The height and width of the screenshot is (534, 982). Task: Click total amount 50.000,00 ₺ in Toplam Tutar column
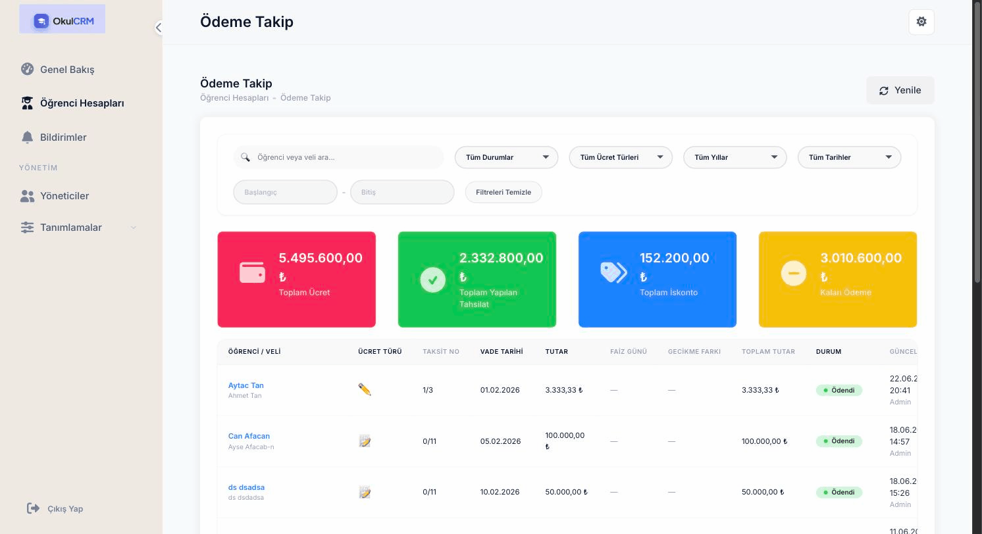[762, 492]
